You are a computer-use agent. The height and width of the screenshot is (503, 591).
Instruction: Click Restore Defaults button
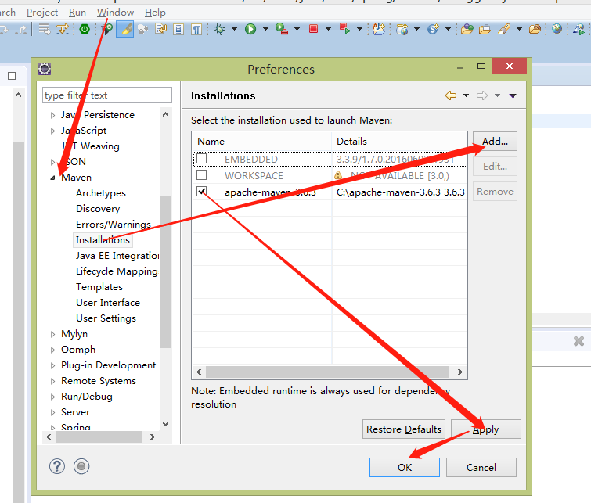404,429
